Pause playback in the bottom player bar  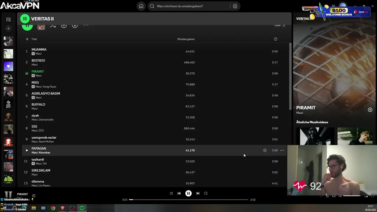[188, 193]
